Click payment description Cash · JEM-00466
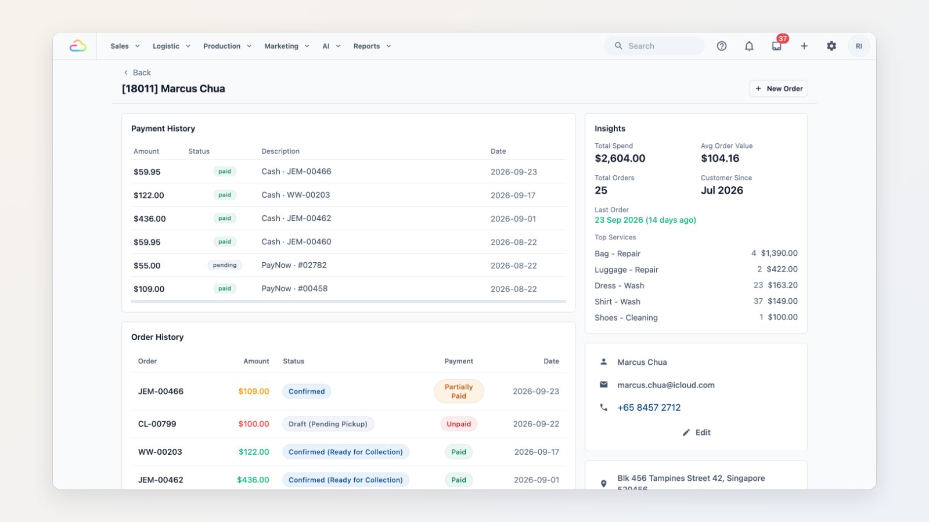This screenshot has height=522, width=929. pos(296,172)
